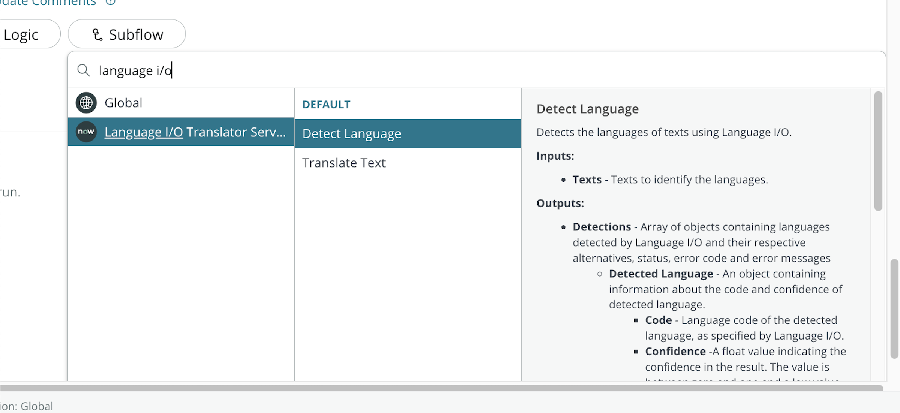Click the Detect Language description heading
Screen dimensions: 900x413
[x=587, y=109]
